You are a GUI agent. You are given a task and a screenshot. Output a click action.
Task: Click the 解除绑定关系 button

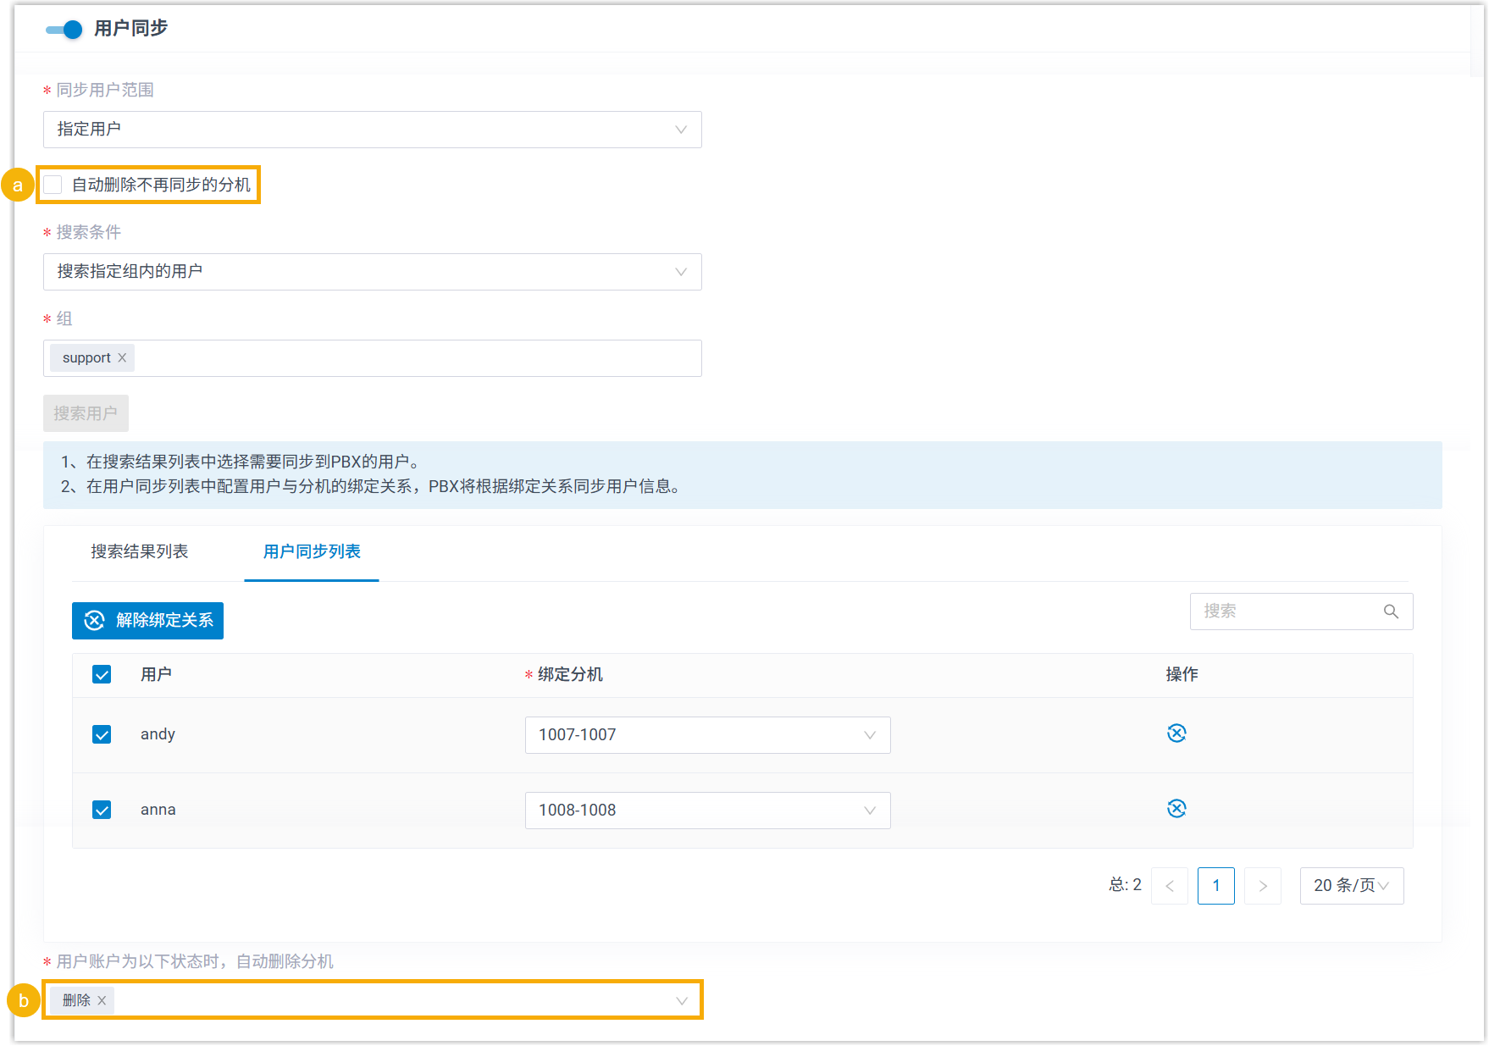[x=147, y=621]
